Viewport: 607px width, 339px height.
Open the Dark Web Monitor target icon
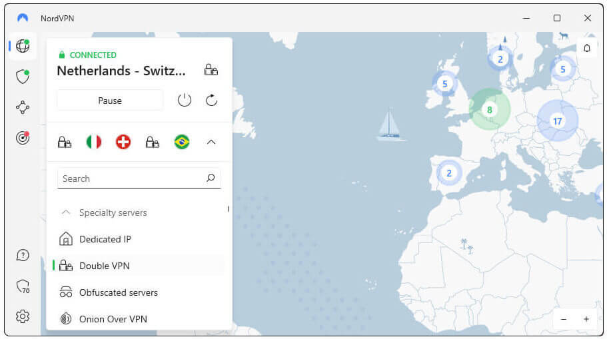(x=23, y=138)
